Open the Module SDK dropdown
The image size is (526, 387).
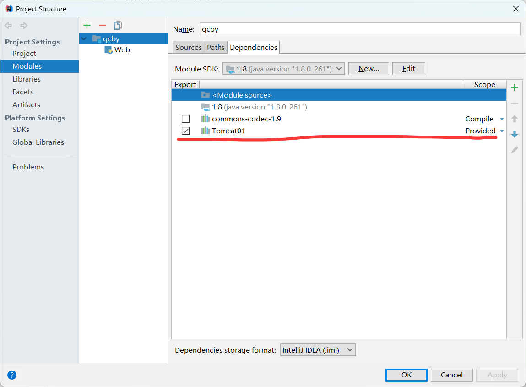point(284,69)
